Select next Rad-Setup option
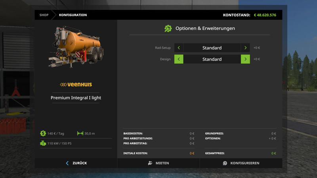This screenshot has height=178, width=317. [245, 48]
